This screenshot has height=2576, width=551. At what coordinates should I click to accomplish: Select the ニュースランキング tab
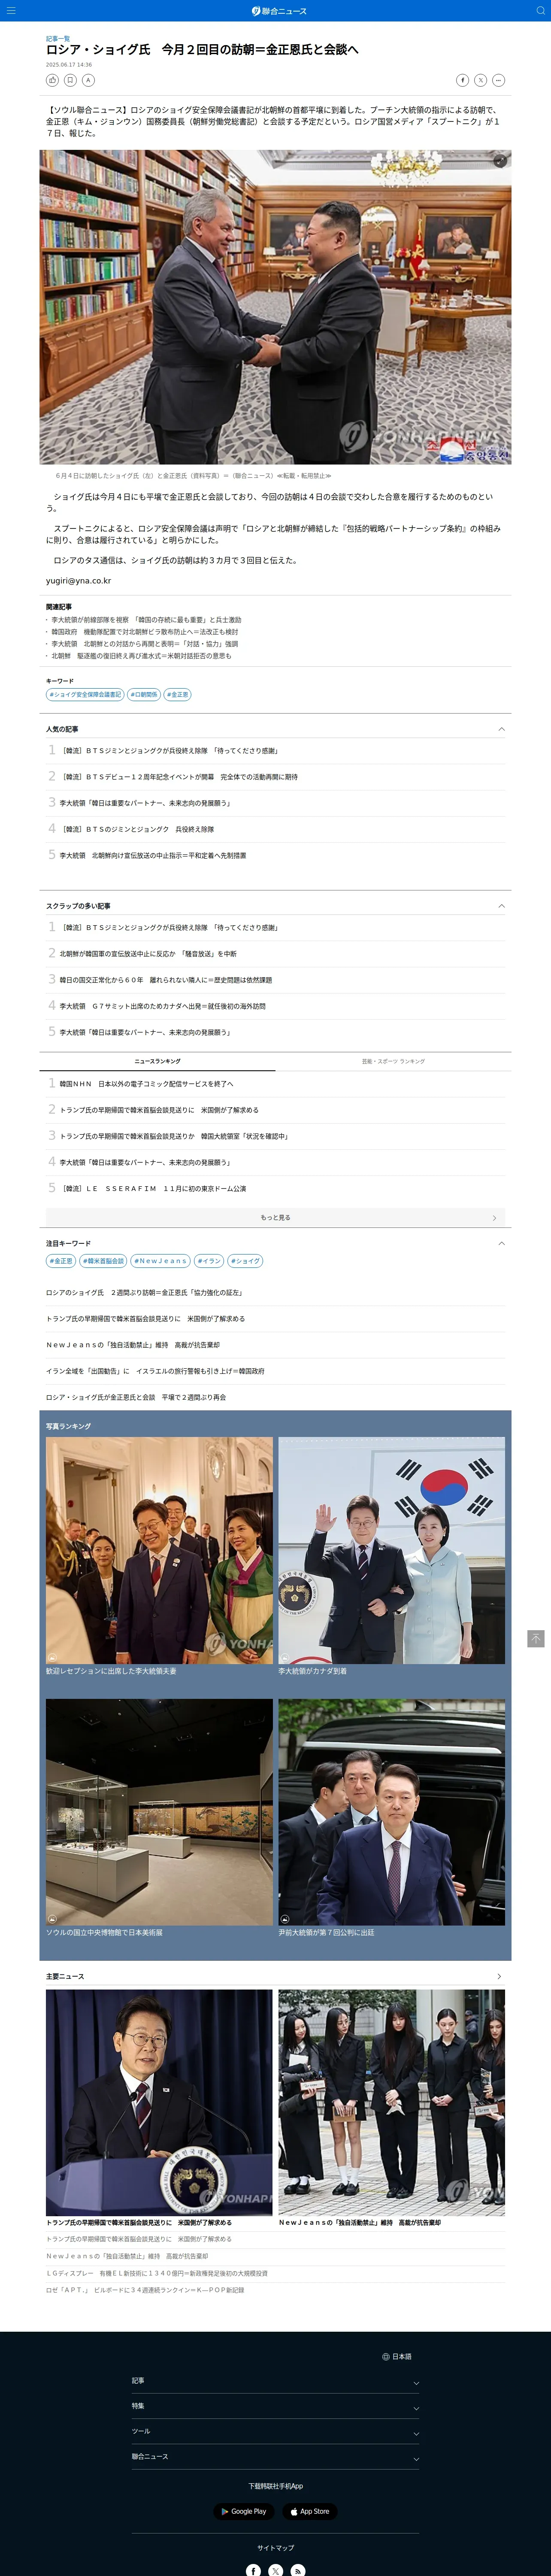pyautogui.click(x=158, y=1061)
